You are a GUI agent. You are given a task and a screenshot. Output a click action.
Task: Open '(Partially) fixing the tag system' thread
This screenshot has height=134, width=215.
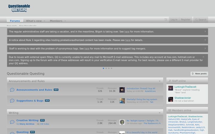coord(142,99)
